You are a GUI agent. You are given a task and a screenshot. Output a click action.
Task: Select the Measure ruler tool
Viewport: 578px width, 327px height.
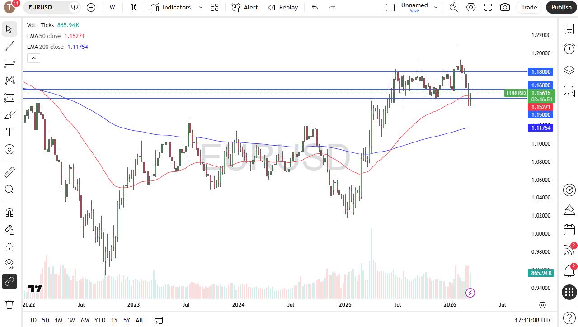(x=9, y=172)
